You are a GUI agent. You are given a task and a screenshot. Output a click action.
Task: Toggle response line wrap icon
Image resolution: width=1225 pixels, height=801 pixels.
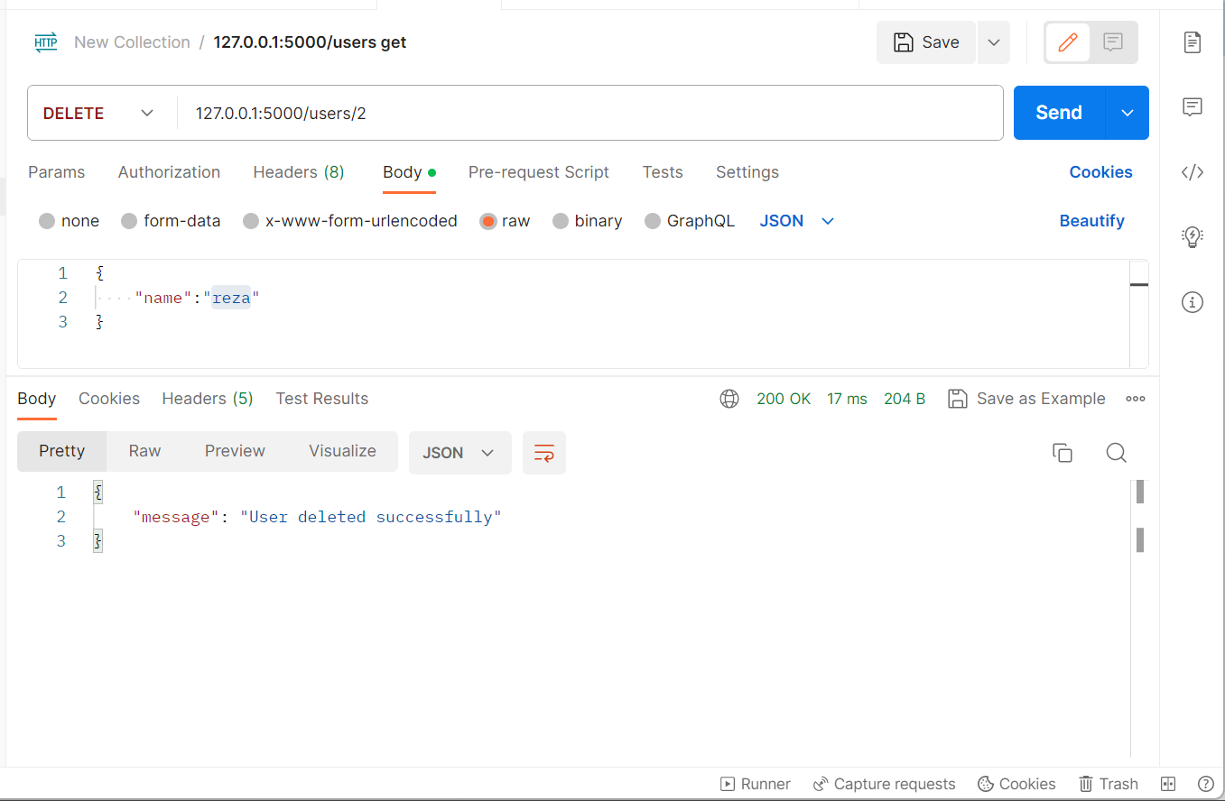coord(544,453)
